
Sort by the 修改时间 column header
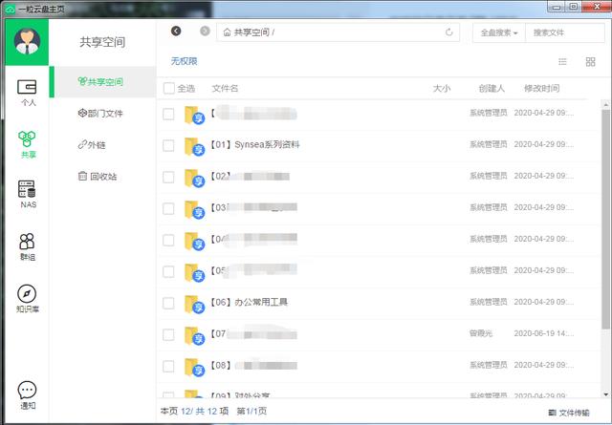[542, 89]
